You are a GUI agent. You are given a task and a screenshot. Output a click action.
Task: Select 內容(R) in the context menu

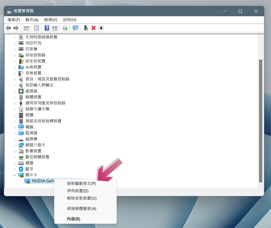(x=74, y=219)
